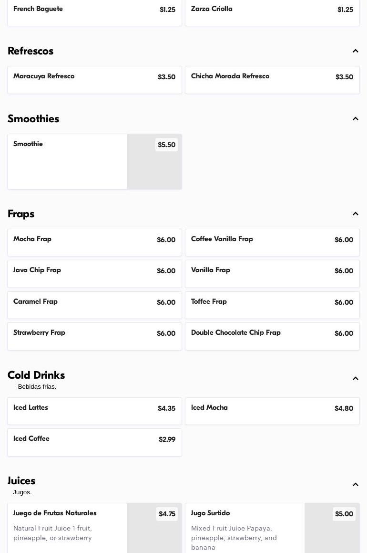Collapse the Cold Drinks section chevron
Screen dimensions: 367x553
pyautogui.click(x=355, y=379)
